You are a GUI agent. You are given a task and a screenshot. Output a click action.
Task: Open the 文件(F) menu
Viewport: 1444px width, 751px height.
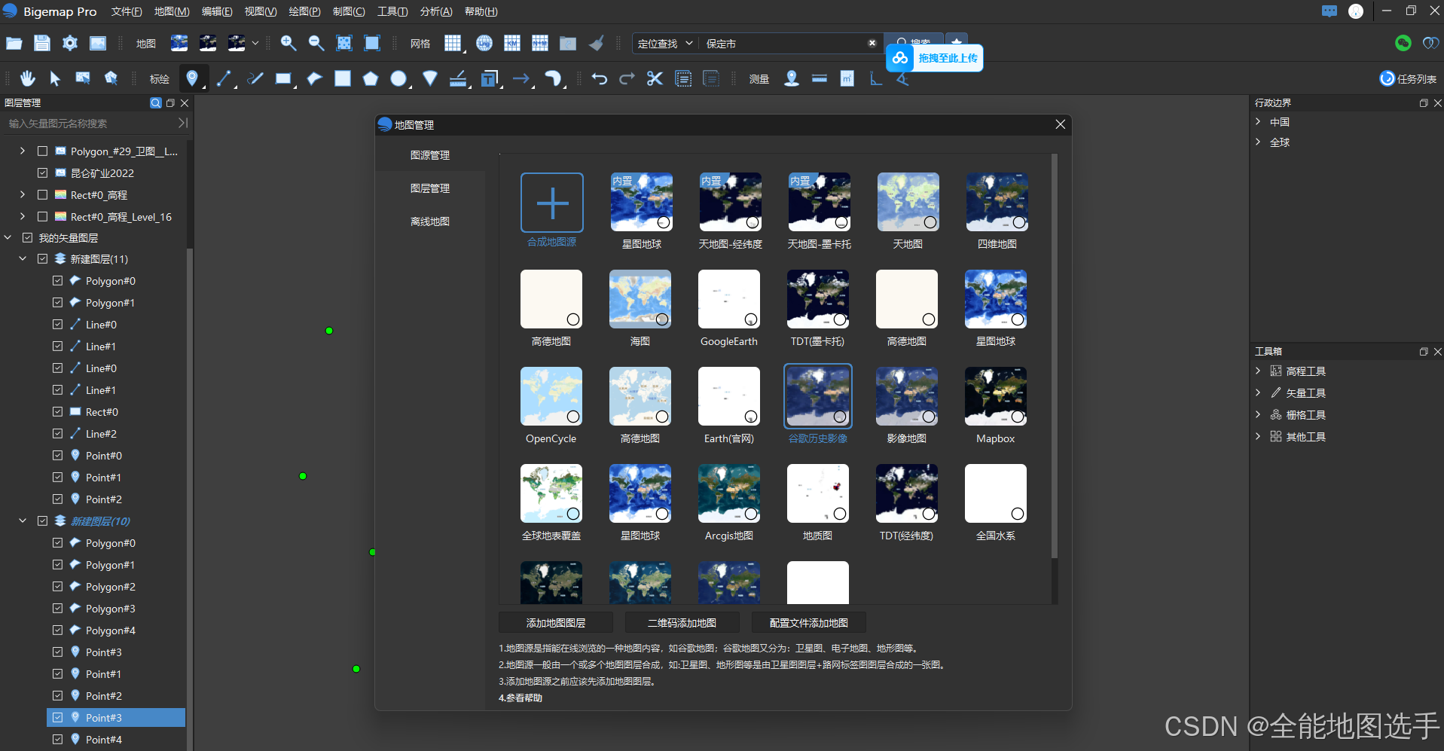click(126, 11)
